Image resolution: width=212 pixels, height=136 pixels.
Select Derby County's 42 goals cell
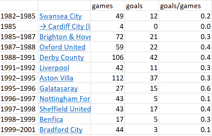point(142,57)
